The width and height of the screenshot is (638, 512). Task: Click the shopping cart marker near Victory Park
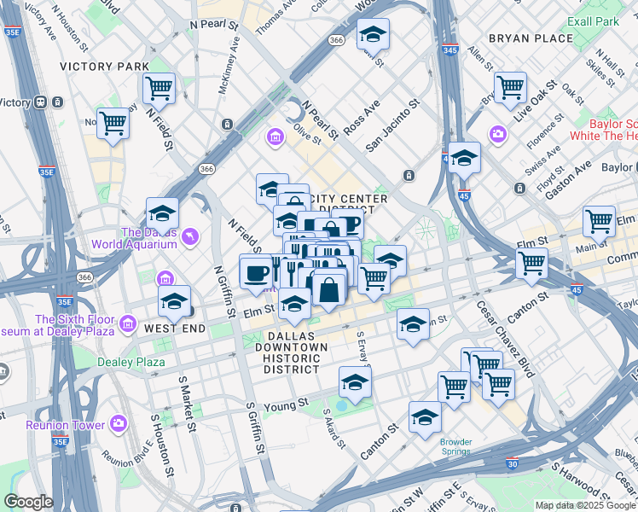click(x=159, y=88)
